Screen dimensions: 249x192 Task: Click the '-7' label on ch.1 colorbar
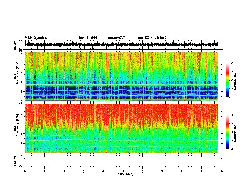(x=232, y=97)
